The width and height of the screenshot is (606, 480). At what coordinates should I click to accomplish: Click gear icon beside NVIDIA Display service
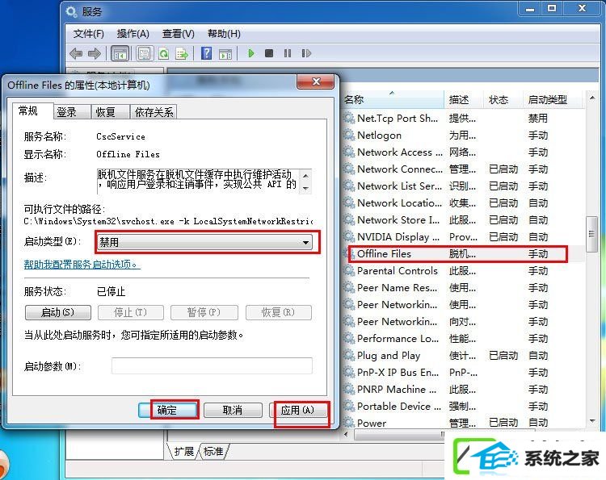coord(349,236)
